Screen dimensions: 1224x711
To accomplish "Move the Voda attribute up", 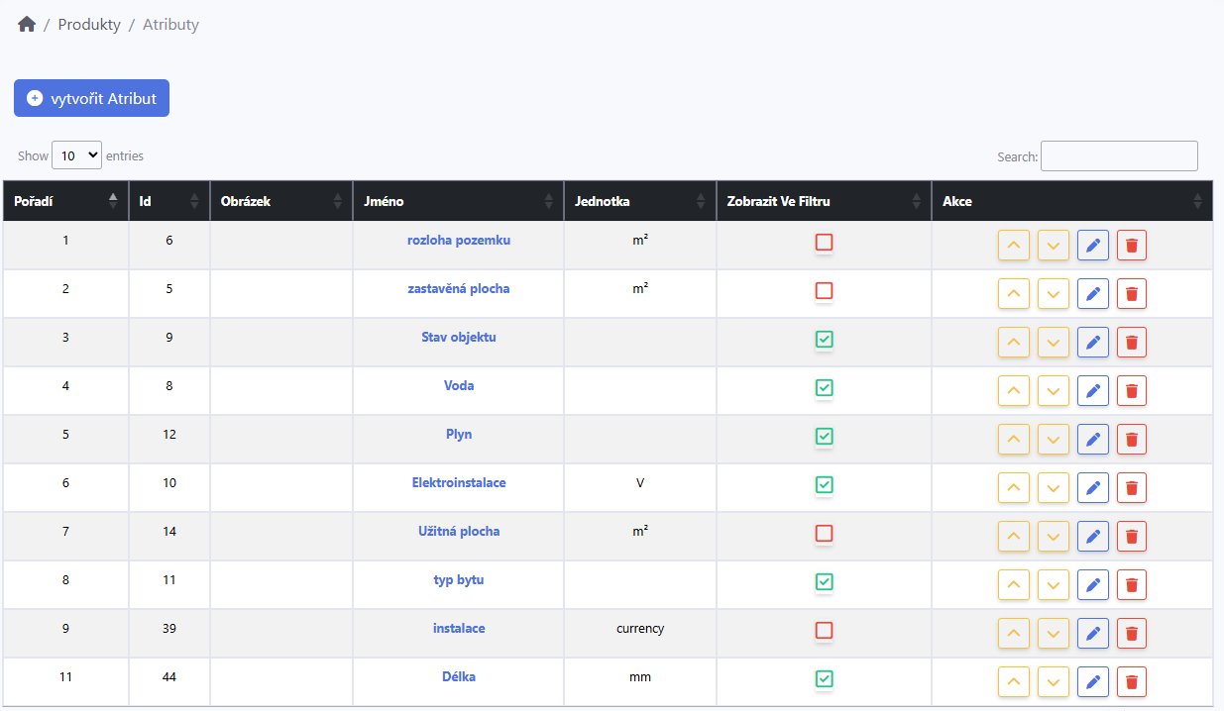I will (1013, 390).
